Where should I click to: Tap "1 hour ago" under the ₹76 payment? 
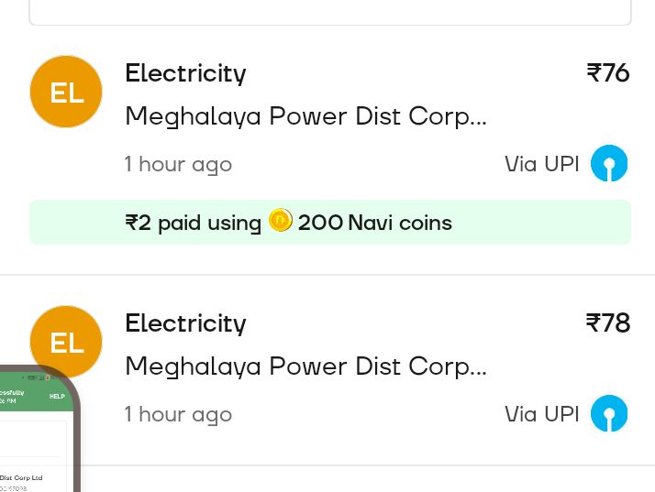coord(178,165)
